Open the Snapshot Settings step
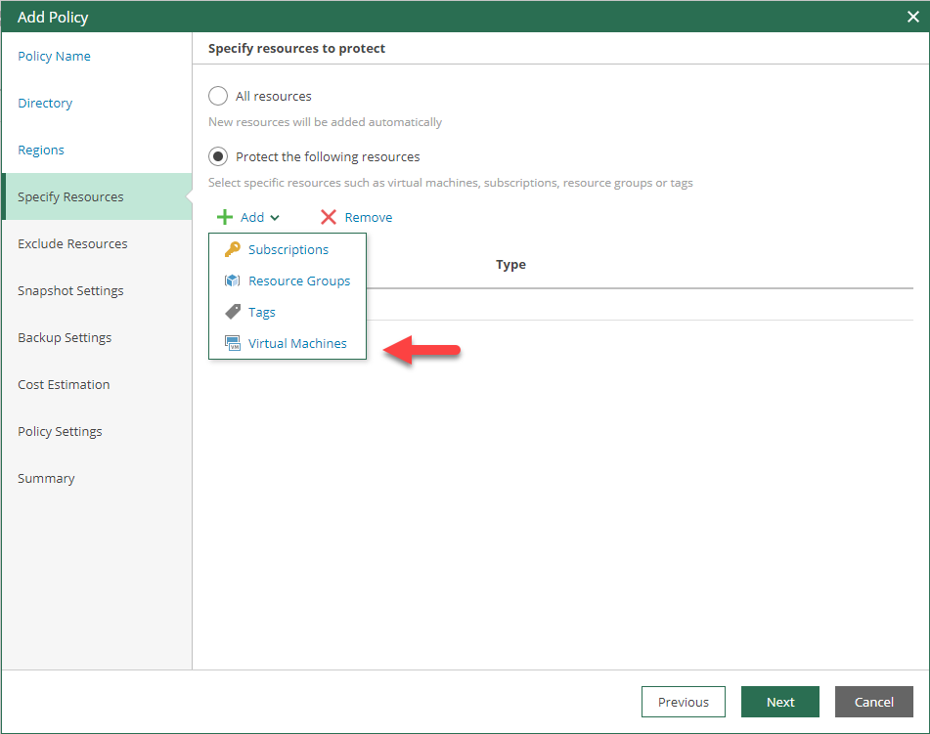Viewport: 930px width, 734px height. pos(70,290)
